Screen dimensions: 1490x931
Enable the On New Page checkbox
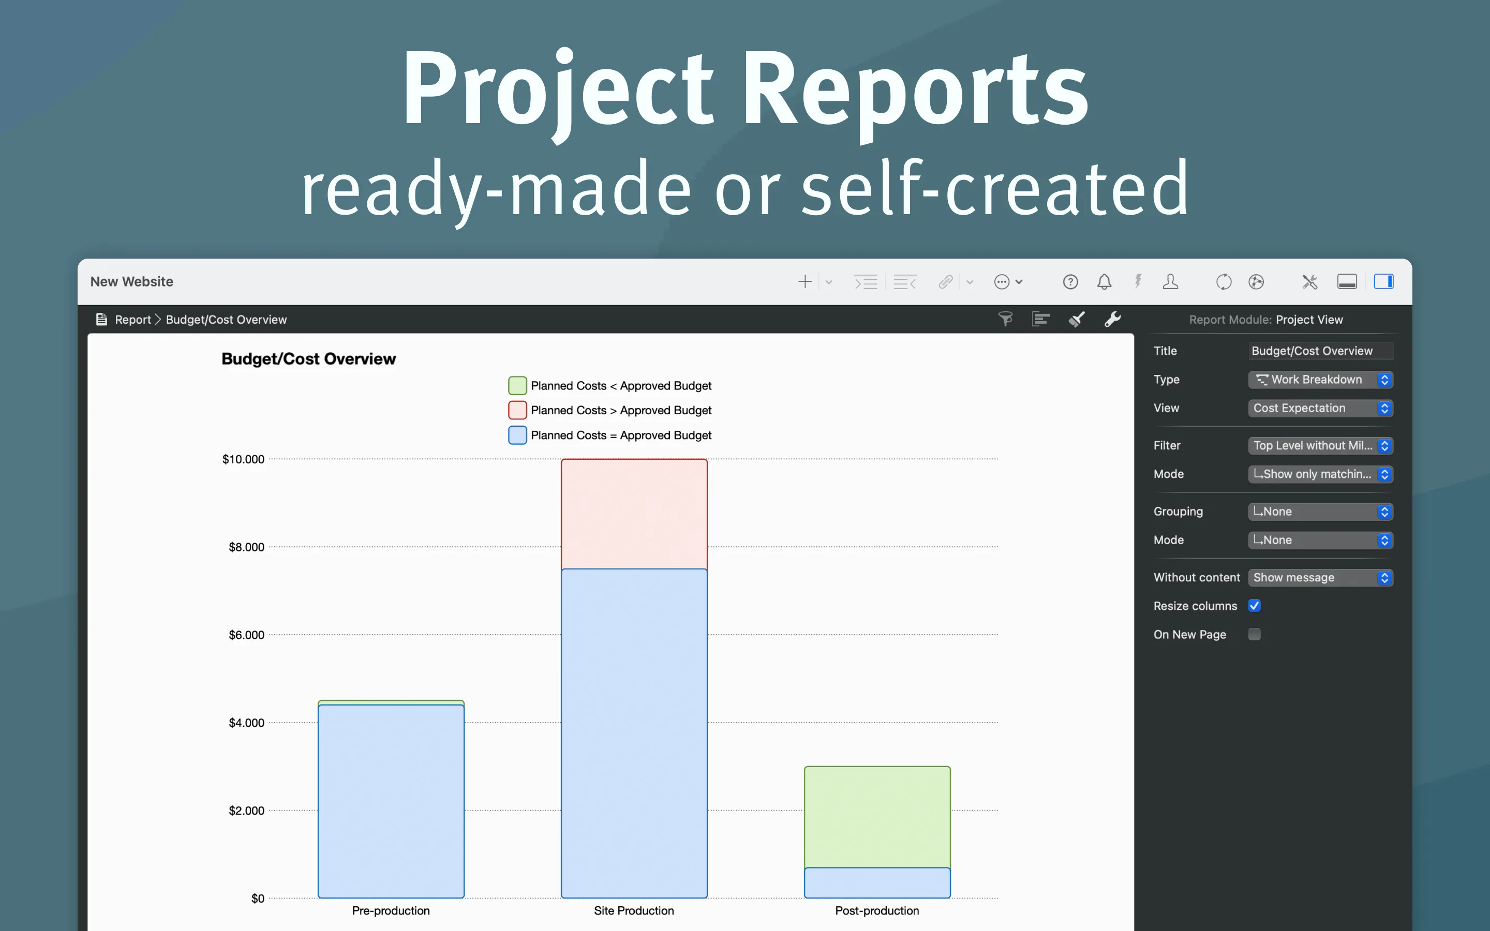(x=1254, y=634)
